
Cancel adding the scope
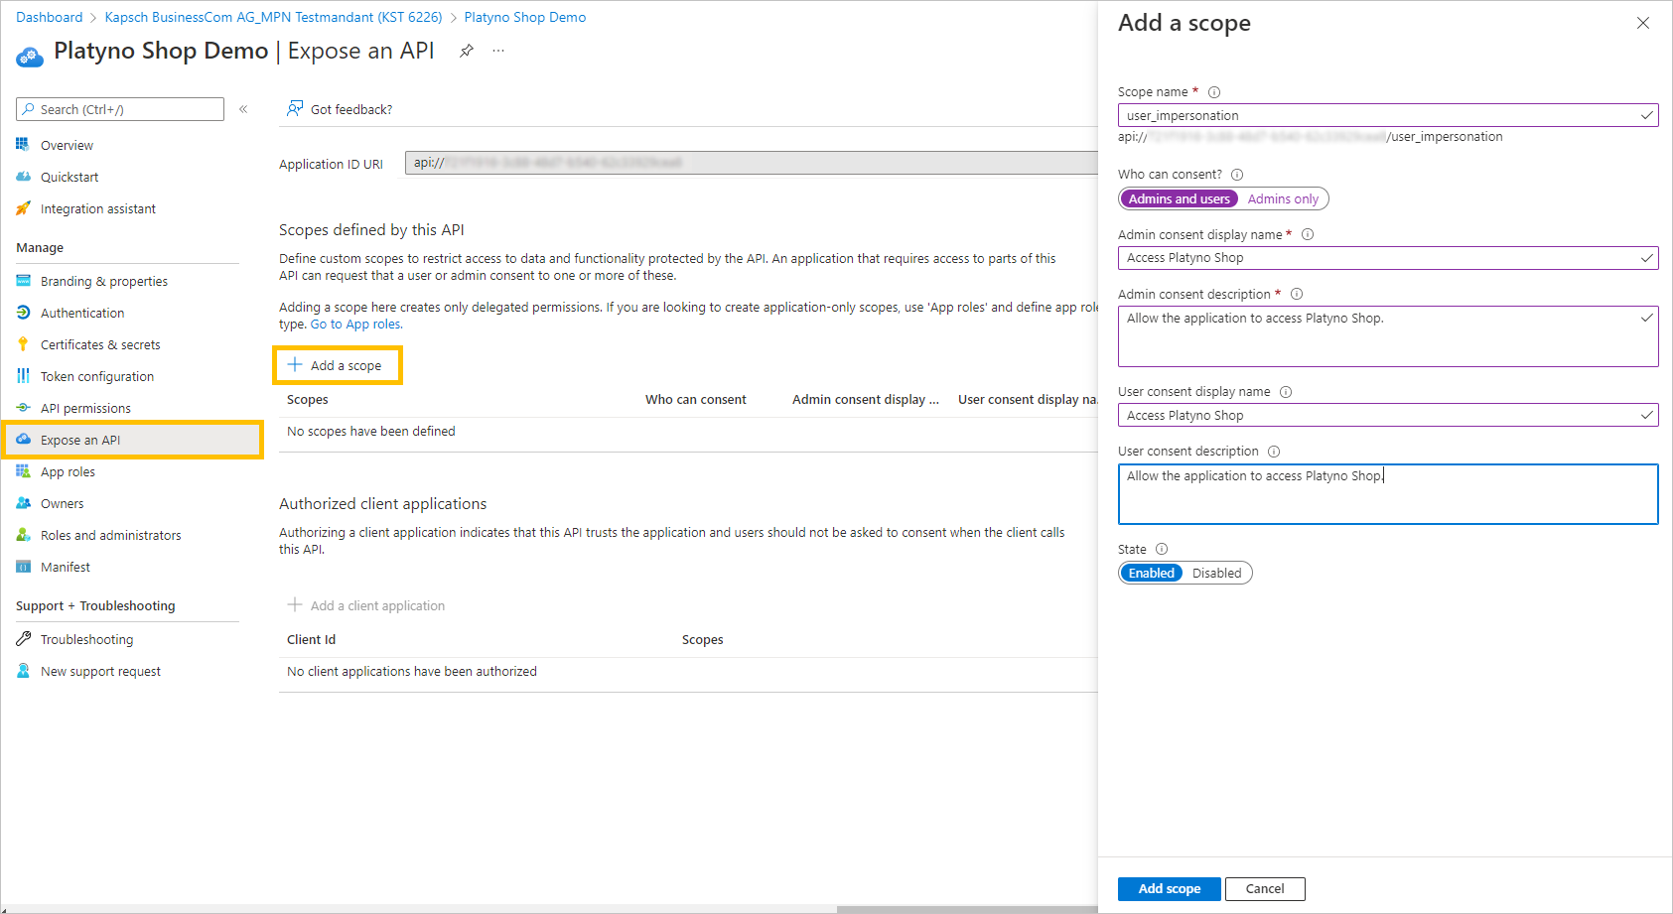(1265, 889)
